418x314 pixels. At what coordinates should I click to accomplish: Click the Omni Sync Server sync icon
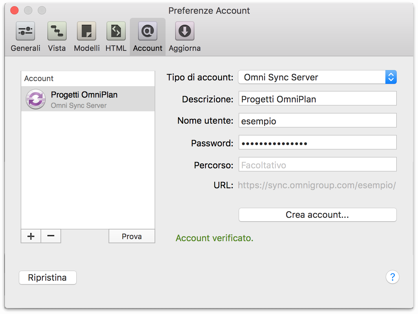pyautogui.click(x=35, y=100)
